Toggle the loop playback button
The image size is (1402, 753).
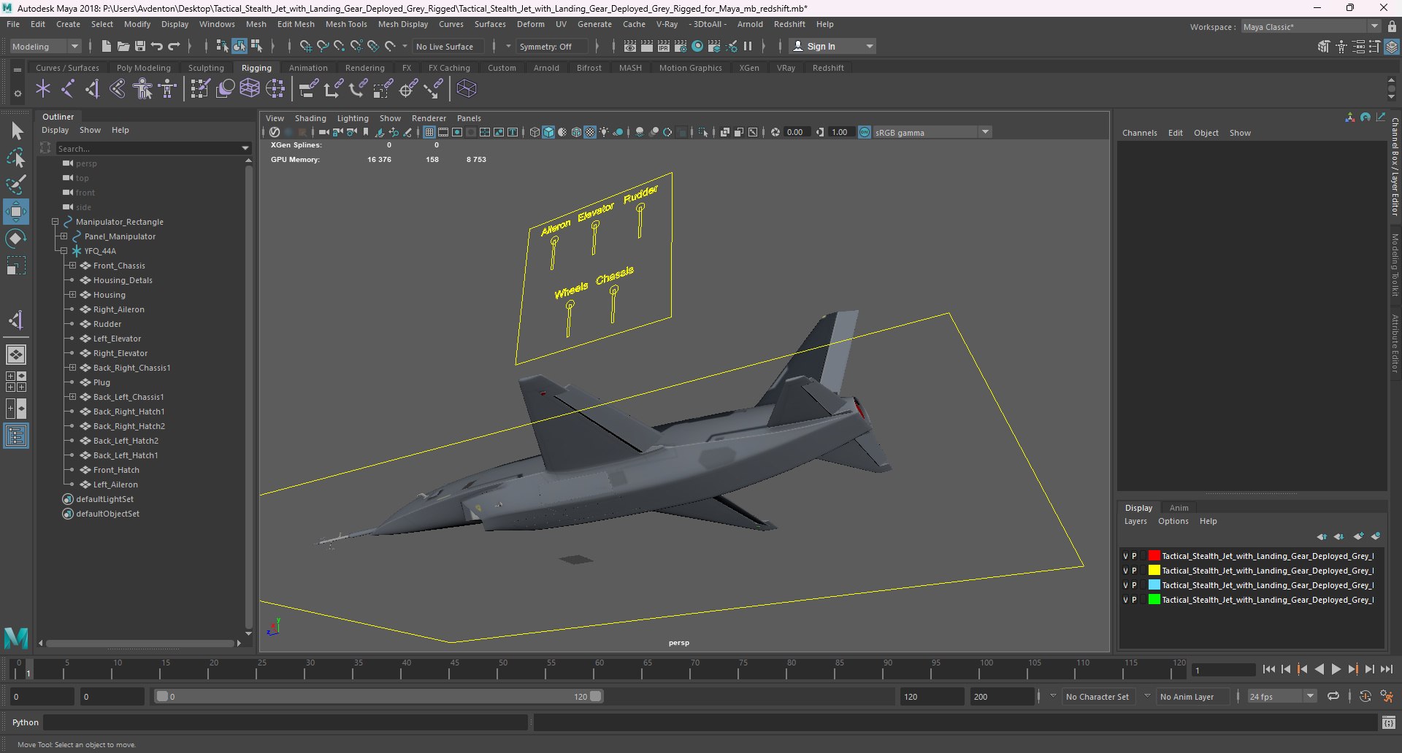click(1333, 696)
